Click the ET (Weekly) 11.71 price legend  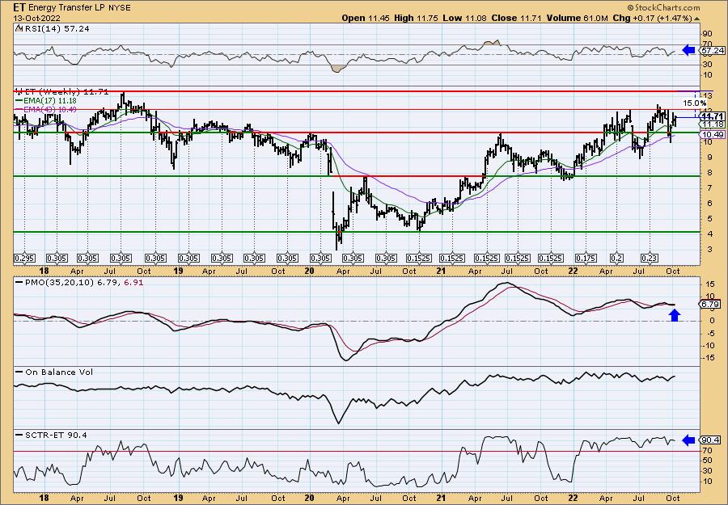62,92
